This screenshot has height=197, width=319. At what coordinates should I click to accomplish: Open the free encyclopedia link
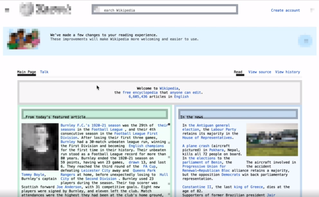[x=140, y=93]
